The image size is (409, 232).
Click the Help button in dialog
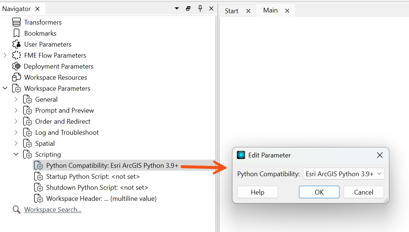(x=258, y=192)
